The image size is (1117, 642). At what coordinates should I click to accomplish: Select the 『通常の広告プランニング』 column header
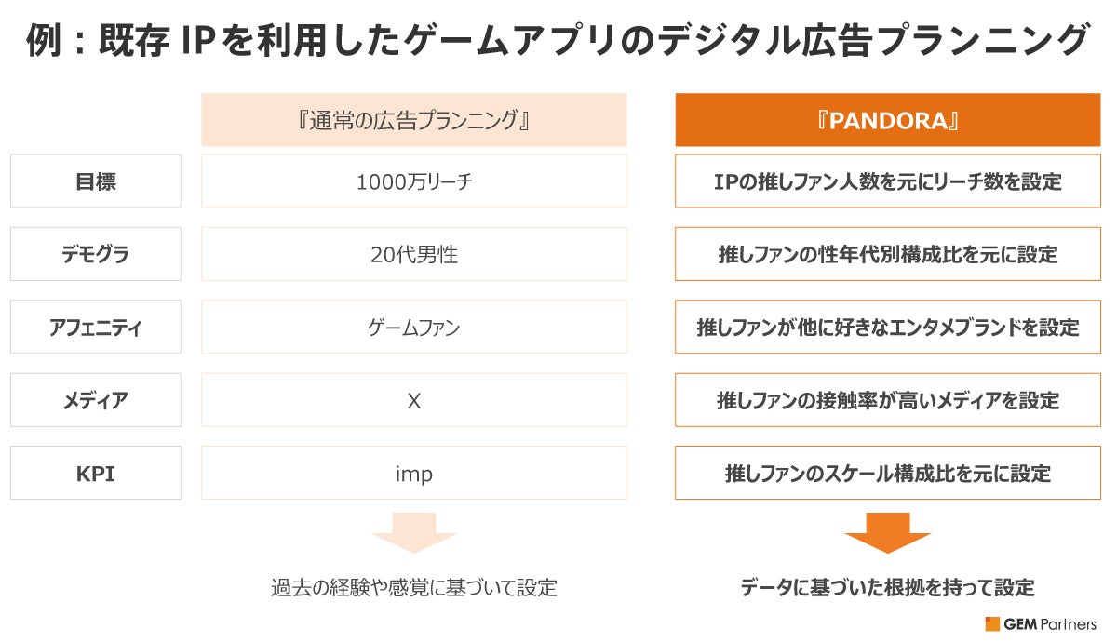413,120
